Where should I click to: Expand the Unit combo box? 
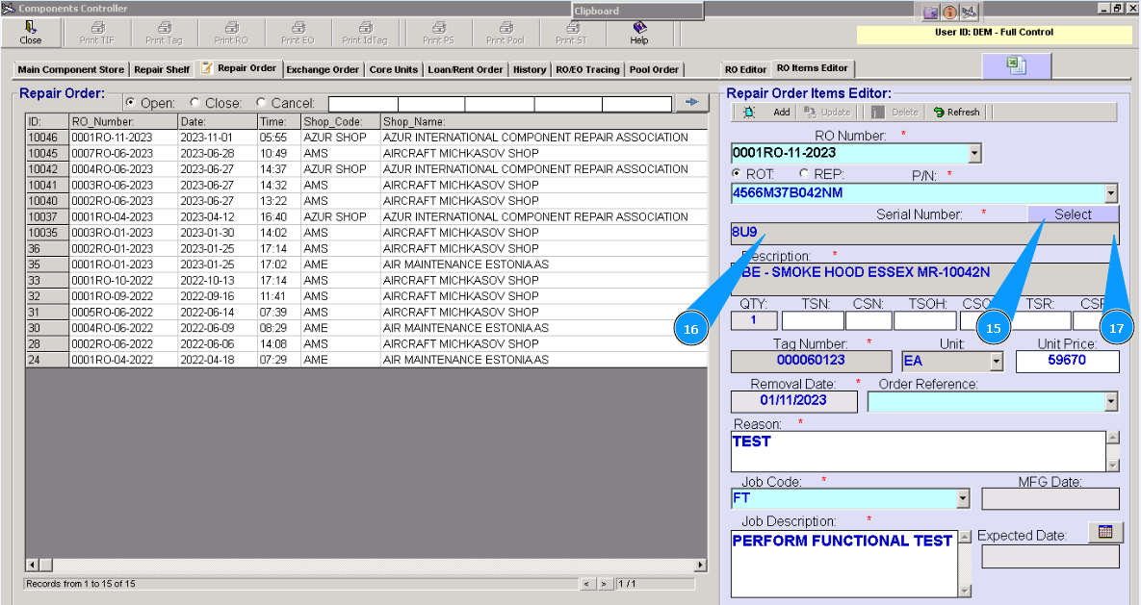tap(996, 362)
